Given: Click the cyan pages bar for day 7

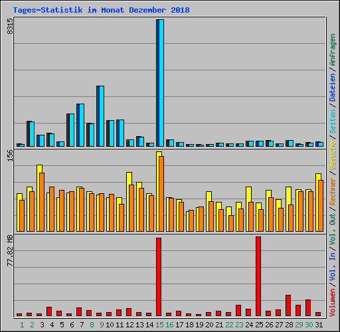Looking at the screenshot, I should click(82, 125).
